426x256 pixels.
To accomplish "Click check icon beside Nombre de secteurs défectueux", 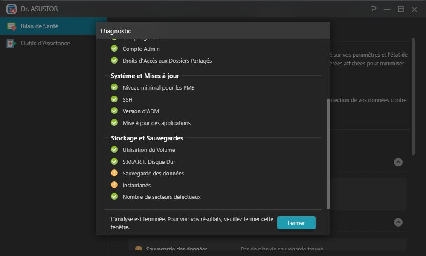I will (x=114, y=196).
